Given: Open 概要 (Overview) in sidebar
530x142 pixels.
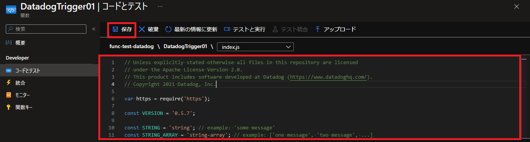Looking at the screenshot, I should (x=20, y=43).
